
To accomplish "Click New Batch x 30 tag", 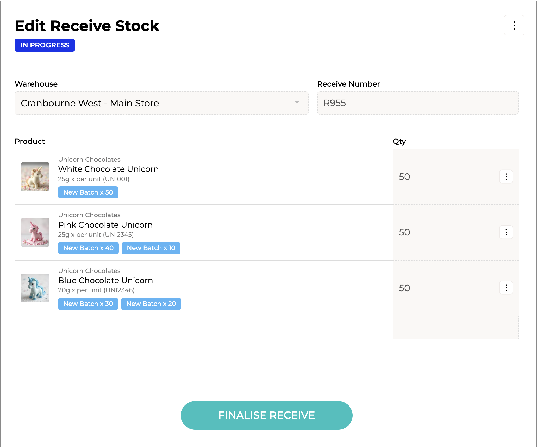I will pyautogui.click(x=88, y=304).
